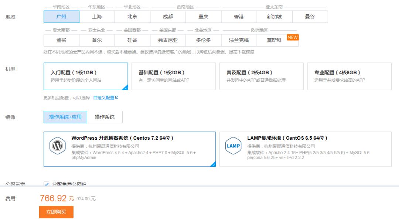The height and width of the screenshot is (221, 399).
Task: Select the 基础配置（1核2GB）机型
Action: point(173,76)
